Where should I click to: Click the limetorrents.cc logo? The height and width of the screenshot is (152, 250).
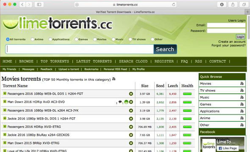[58, 24]
